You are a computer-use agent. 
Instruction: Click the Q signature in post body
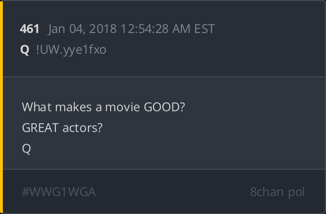click(x=26, y=148)
